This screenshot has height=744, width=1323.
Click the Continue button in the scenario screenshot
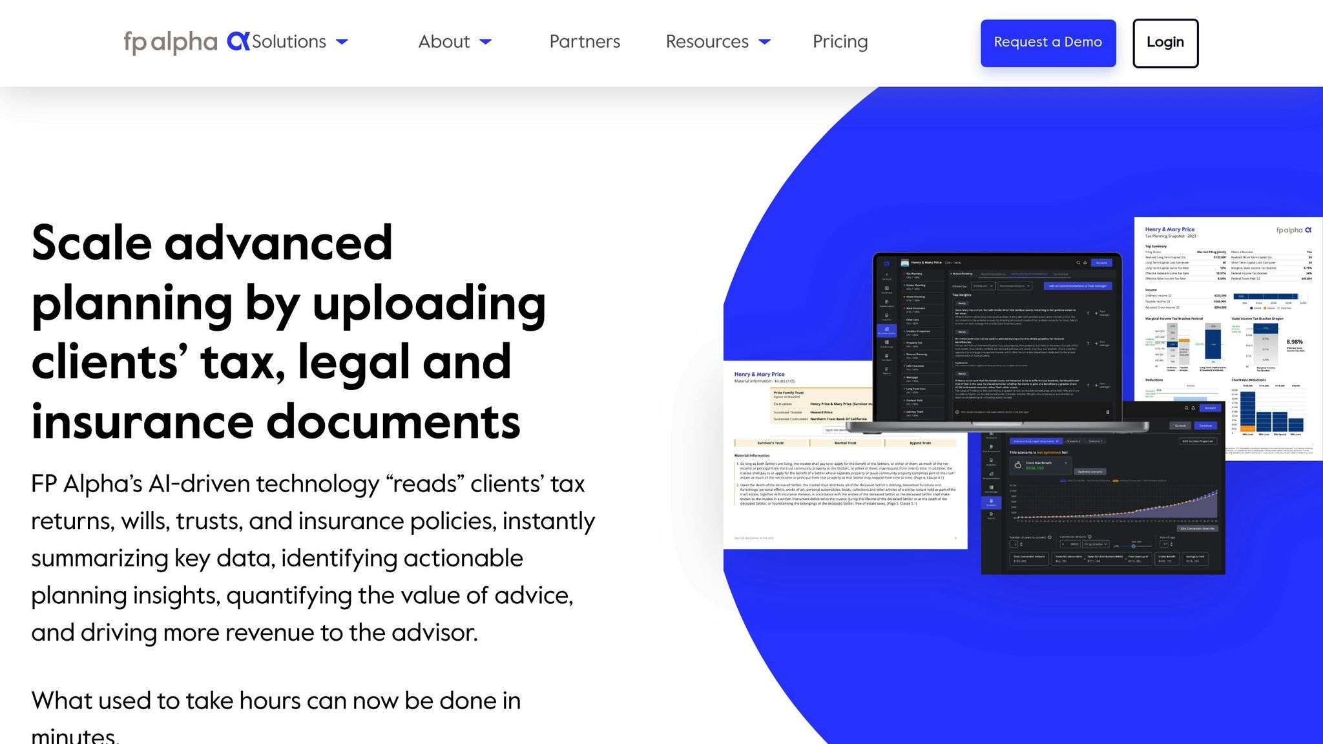click(x=1205, y=426)
